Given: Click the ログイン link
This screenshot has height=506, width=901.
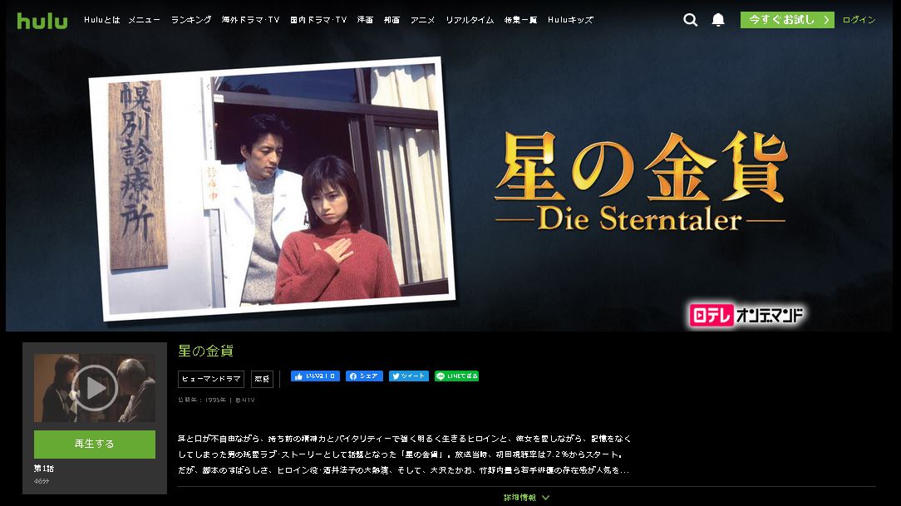Looking at the screenshot, I should point(859,20).
